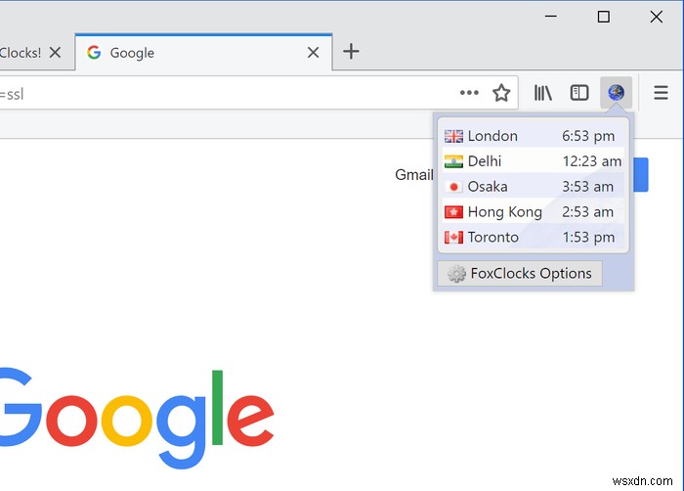Close the Google tab

[314, 53]
